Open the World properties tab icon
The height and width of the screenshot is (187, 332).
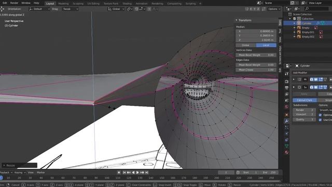(286, 106)
